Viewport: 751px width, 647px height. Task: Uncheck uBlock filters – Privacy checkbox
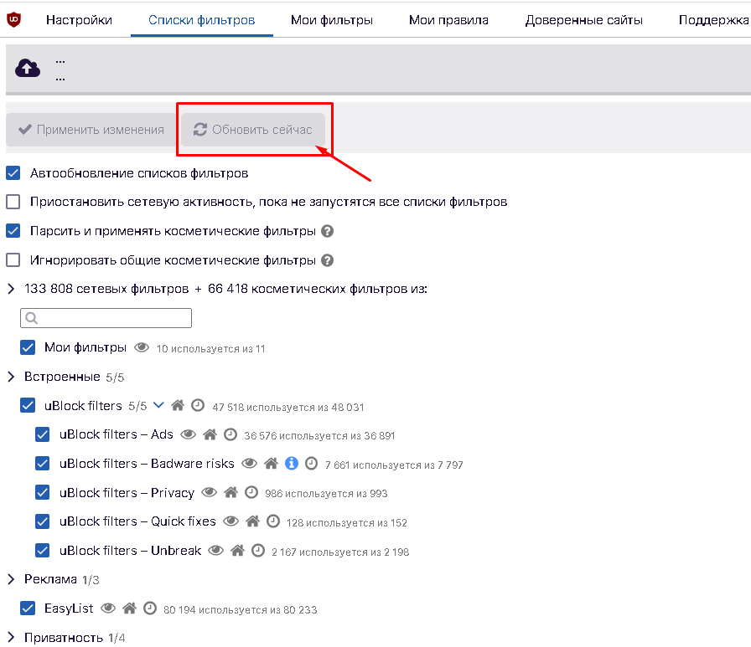point(43,492)
